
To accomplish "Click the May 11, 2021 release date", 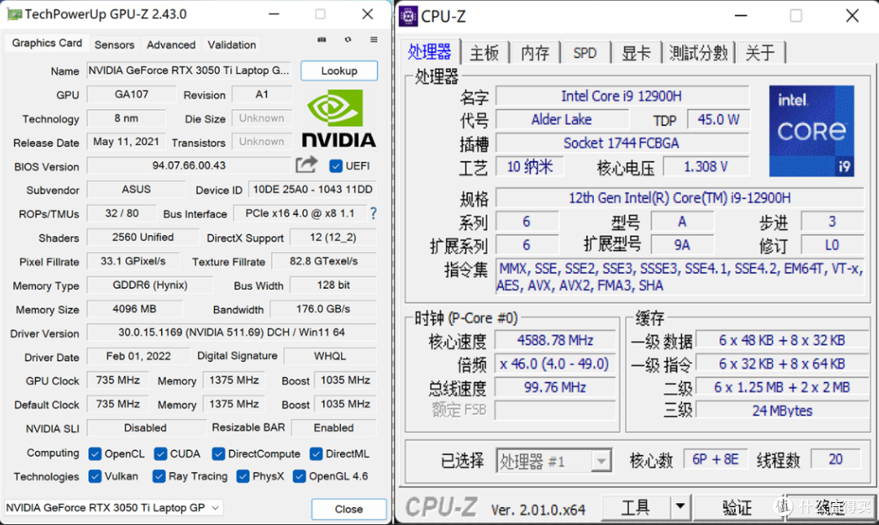I will (x=126, y=142).
